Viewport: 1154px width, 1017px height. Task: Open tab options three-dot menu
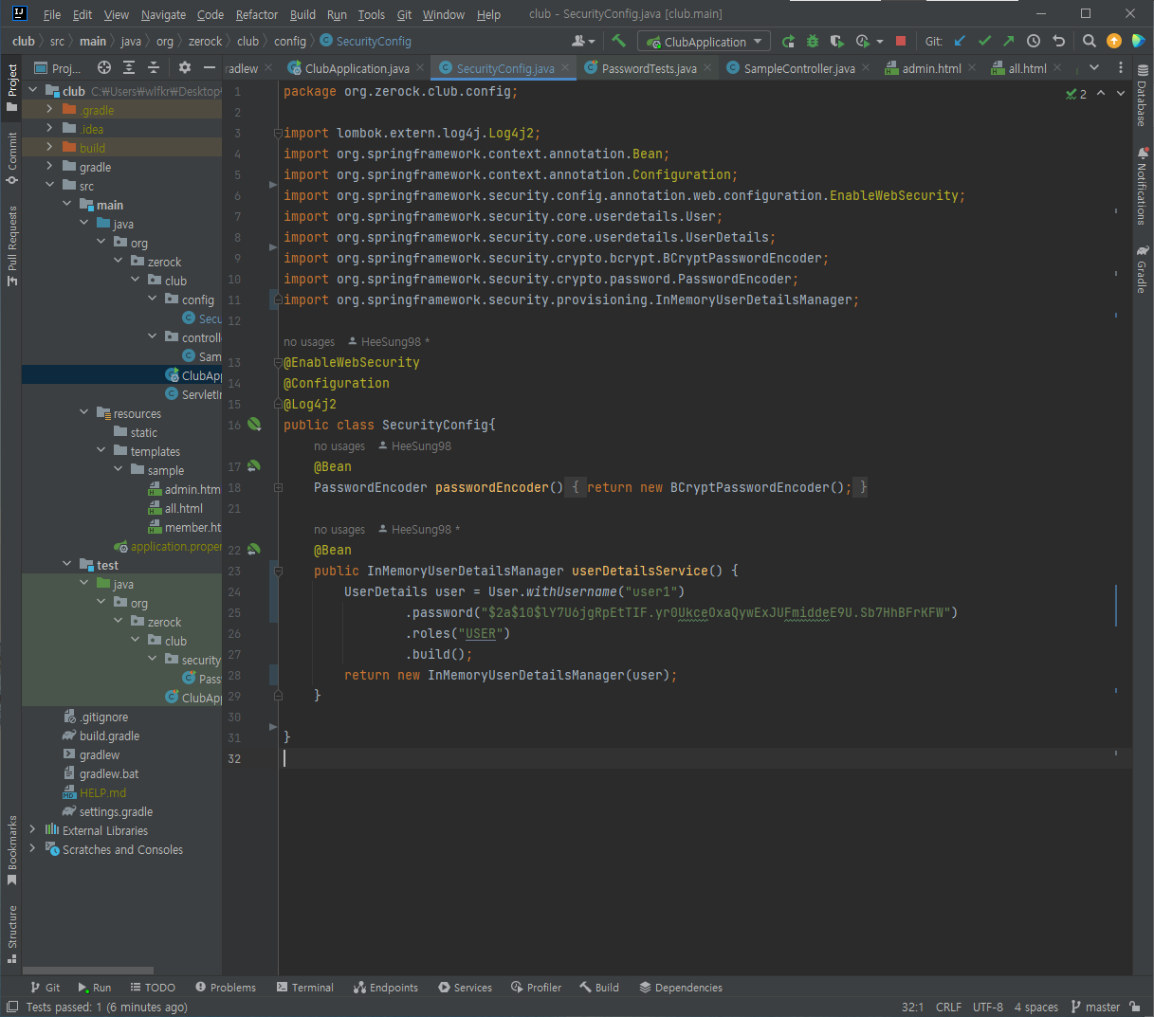1121,67
